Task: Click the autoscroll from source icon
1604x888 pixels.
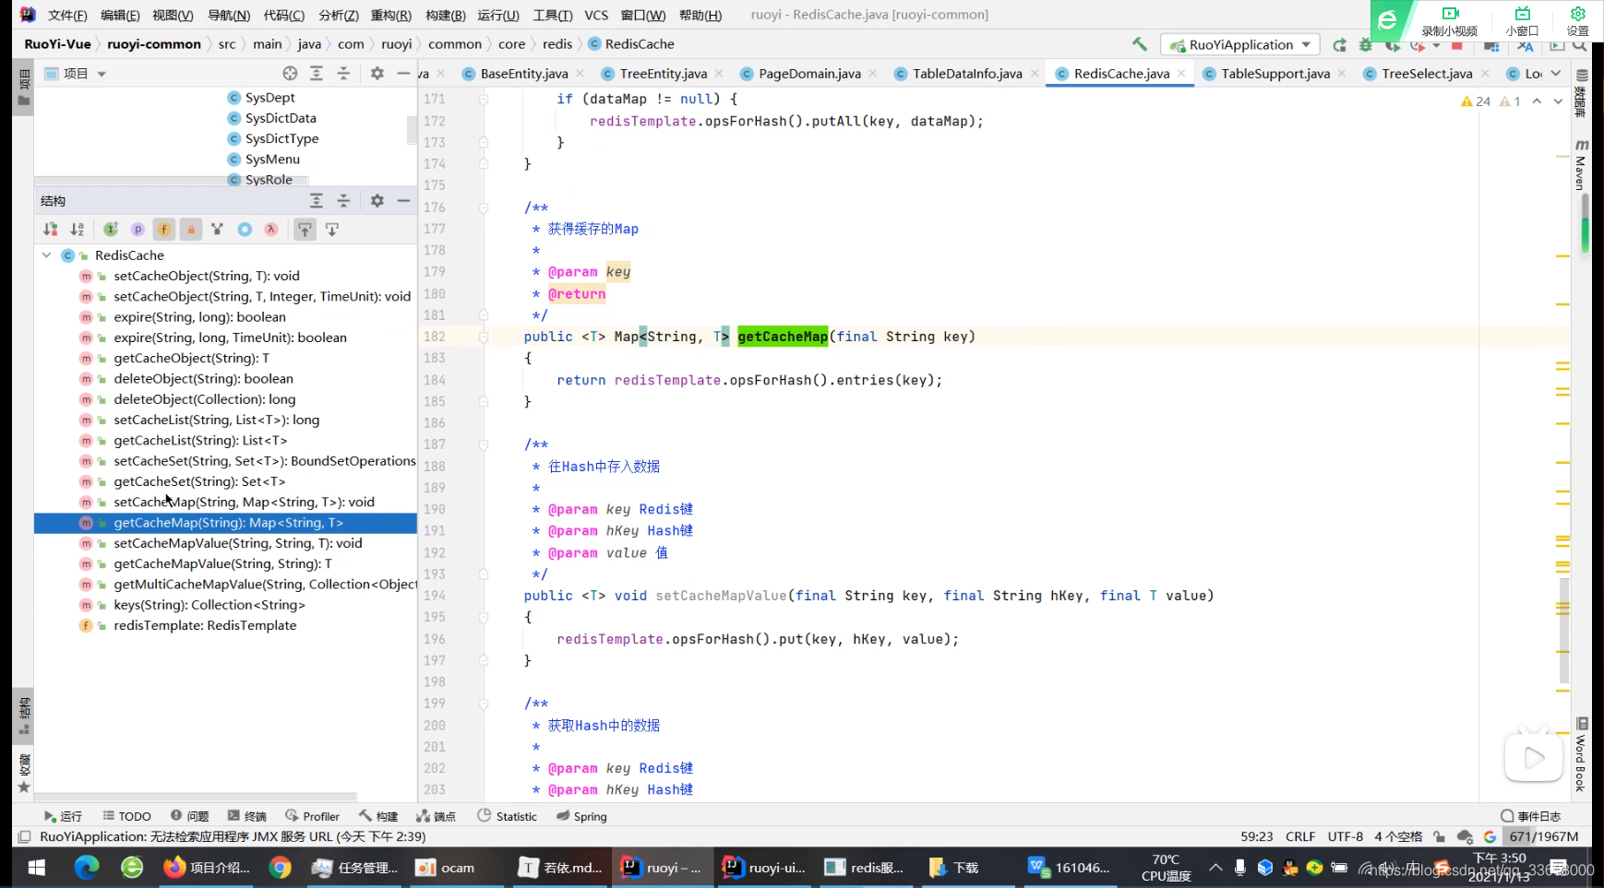Action: (x=332, y=230)
